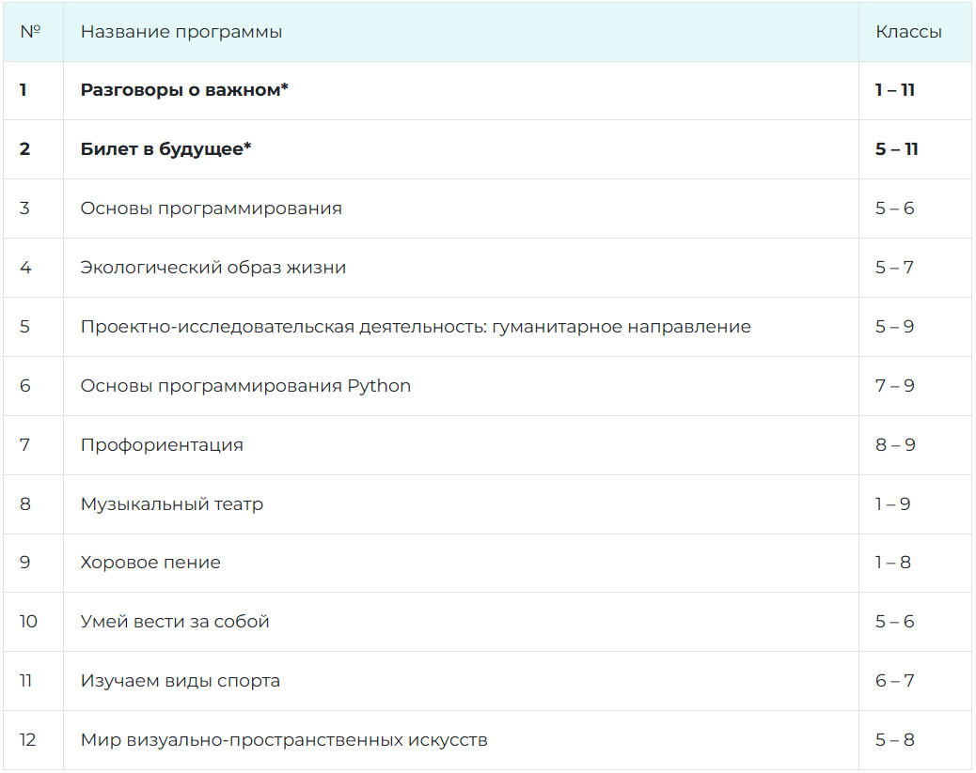Click 'Основы программирования' in row 3
This screenshot has width=976, height=773.
[x=211, y=208]
